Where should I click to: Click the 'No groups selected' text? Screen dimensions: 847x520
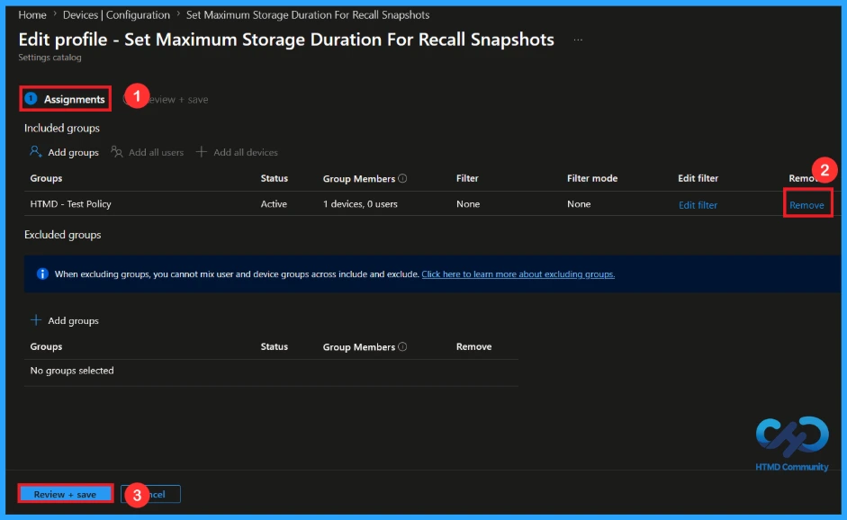[x=72, y=371]
